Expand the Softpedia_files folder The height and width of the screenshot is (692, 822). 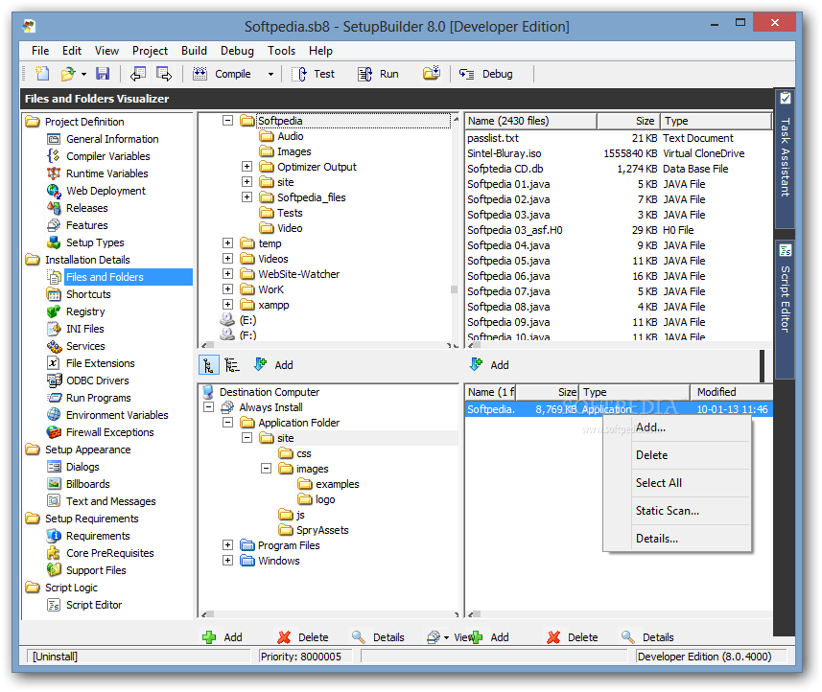pyautogui.click(x=247, y=197)
